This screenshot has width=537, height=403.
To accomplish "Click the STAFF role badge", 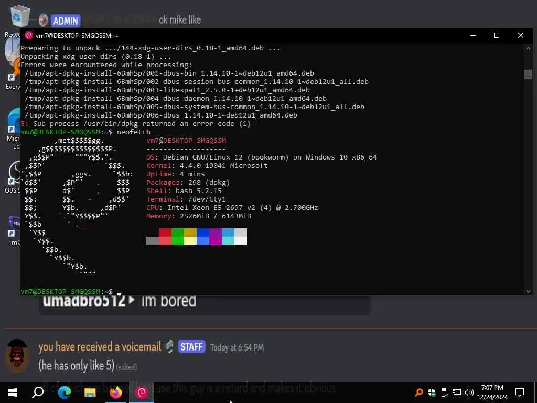I will point(192,346).
